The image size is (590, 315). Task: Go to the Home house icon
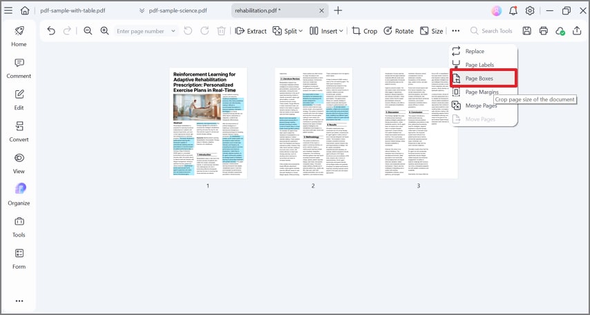[x=25, y=10]
